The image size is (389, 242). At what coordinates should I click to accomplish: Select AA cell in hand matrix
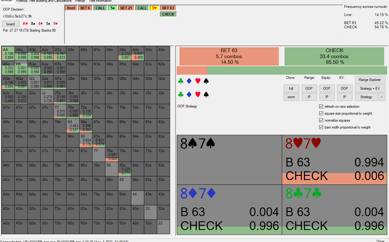(8, 53)
